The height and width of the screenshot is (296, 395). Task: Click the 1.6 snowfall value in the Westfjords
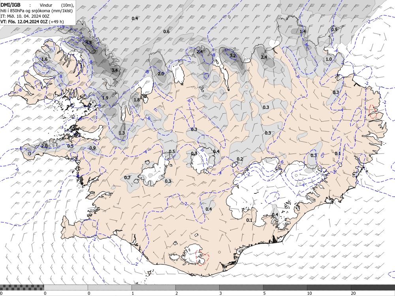pos(44,59)
